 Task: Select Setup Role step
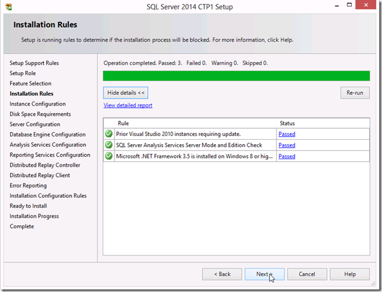pos(23,73)
